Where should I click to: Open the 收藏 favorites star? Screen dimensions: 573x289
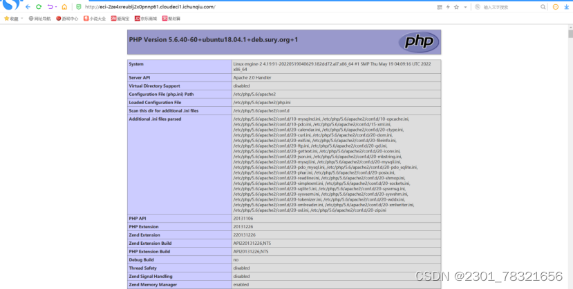click(7, 18)
